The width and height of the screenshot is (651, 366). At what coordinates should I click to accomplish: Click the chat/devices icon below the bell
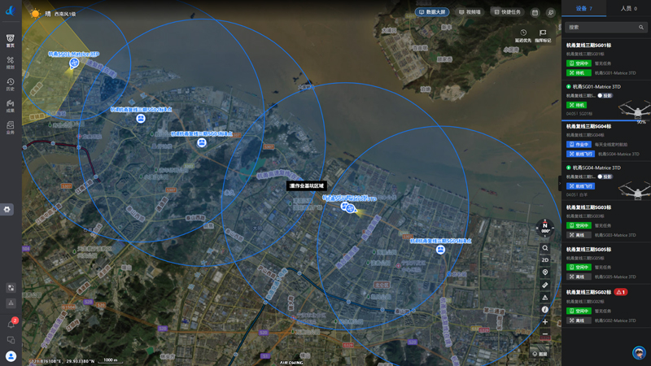coord(11,340)
